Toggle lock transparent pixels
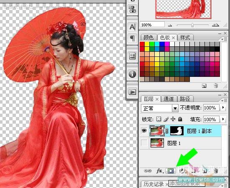Viewport: 230px width, 188px height. (158, 119)
